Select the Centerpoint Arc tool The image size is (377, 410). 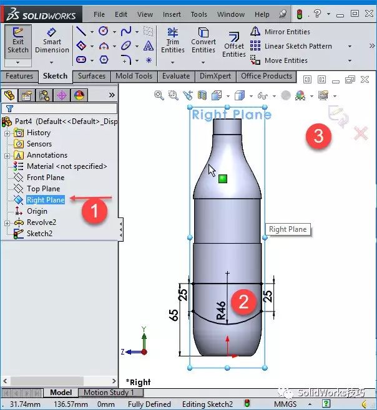click(104, 45)
